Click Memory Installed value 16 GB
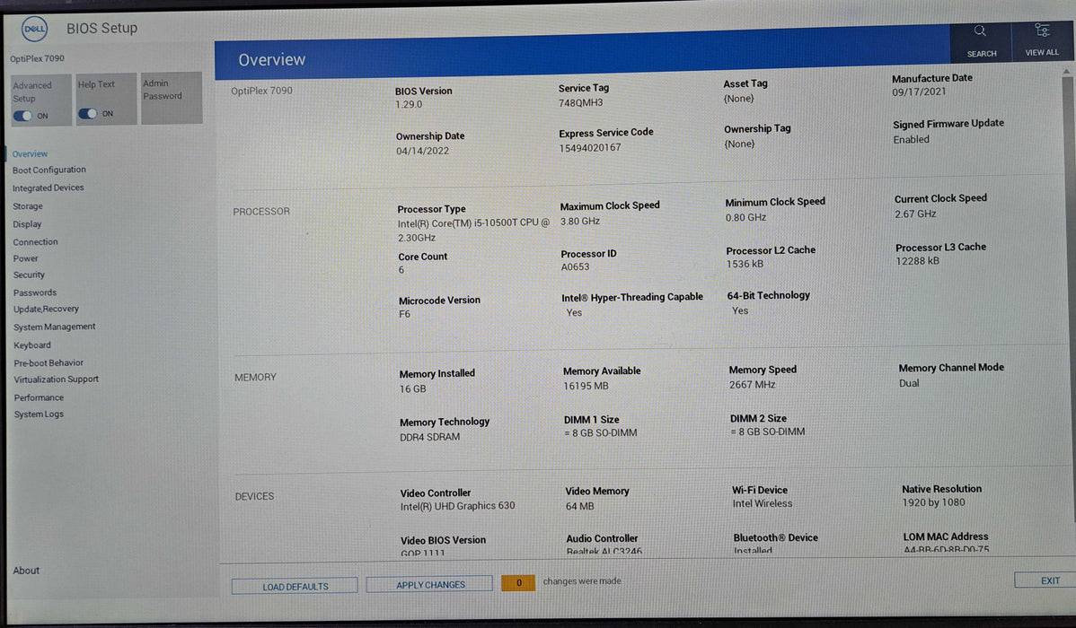Screen dimensions: 1076x628 point(413,388)
